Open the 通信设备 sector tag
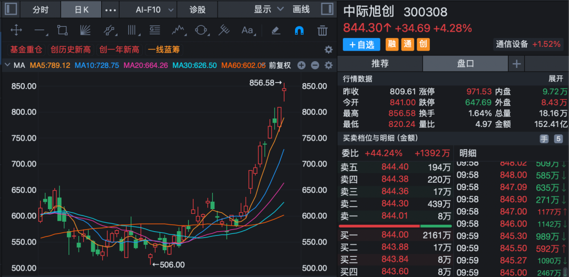Viewport: 569px width, 277px height. tap(512, 44)
